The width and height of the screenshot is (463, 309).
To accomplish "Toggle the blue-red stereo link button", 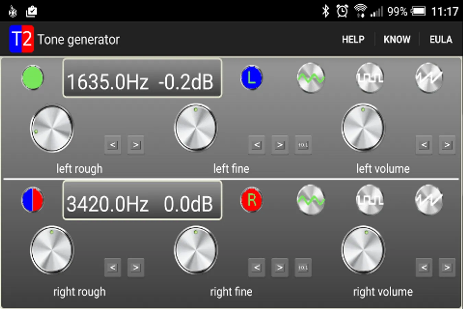I will [33, 200].
